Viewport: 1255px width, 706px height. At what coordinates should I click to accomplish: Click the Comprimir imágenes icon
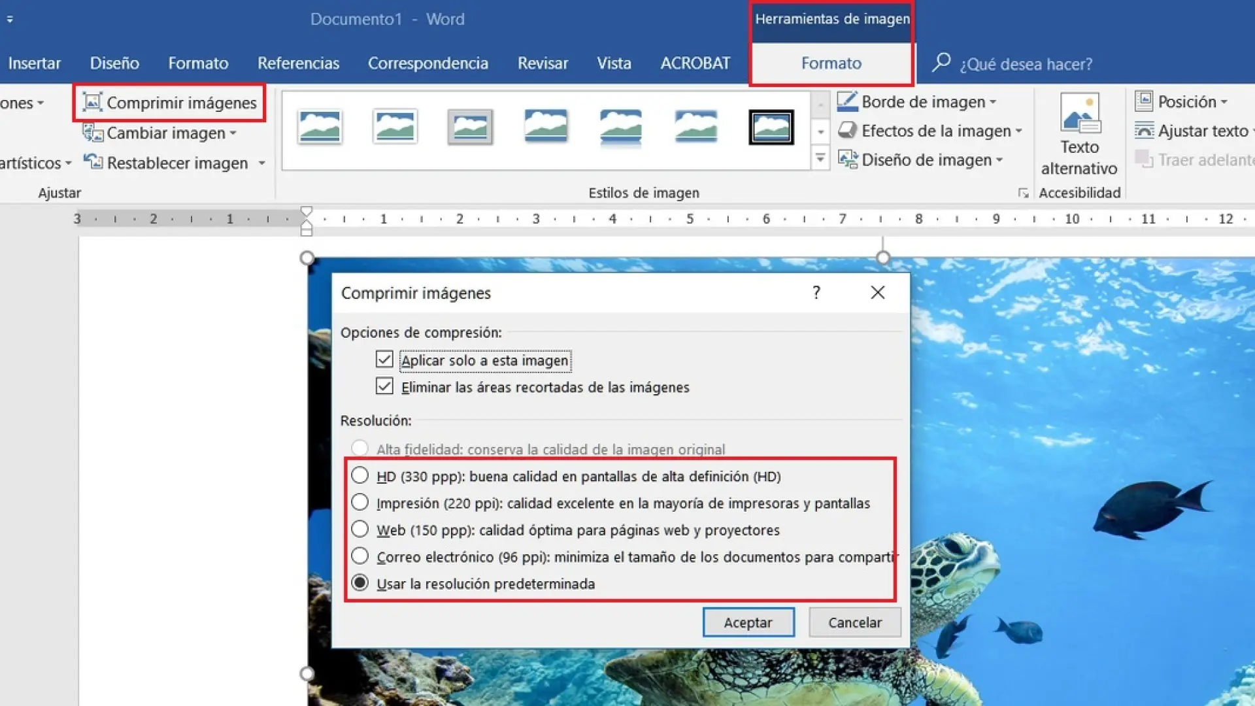click(92, 102)
